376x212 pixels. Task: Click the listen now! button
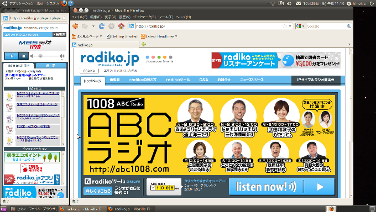282,187
